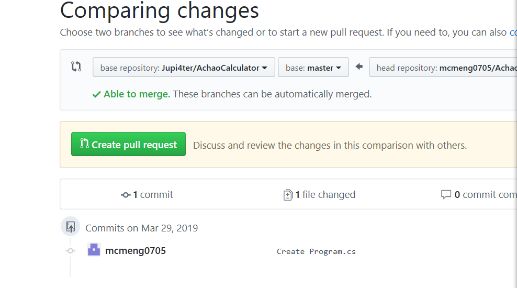Click the commit icon beside 1 commit

point(126,195)
